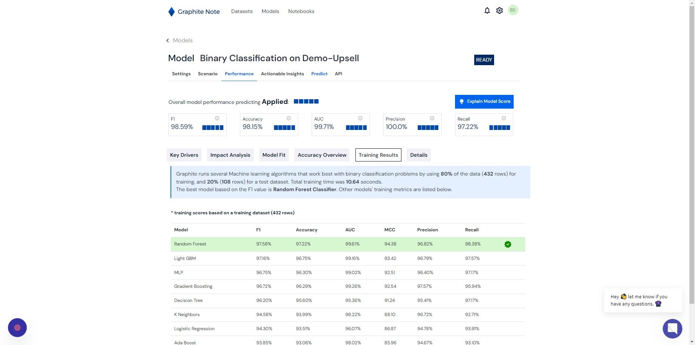Viewport: 695px width, 345px height.
Task: Click the page vertical scrollbar
Action: point(692,152)
